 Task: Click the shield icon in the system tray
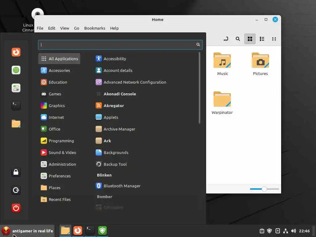(x=269, y=231)
